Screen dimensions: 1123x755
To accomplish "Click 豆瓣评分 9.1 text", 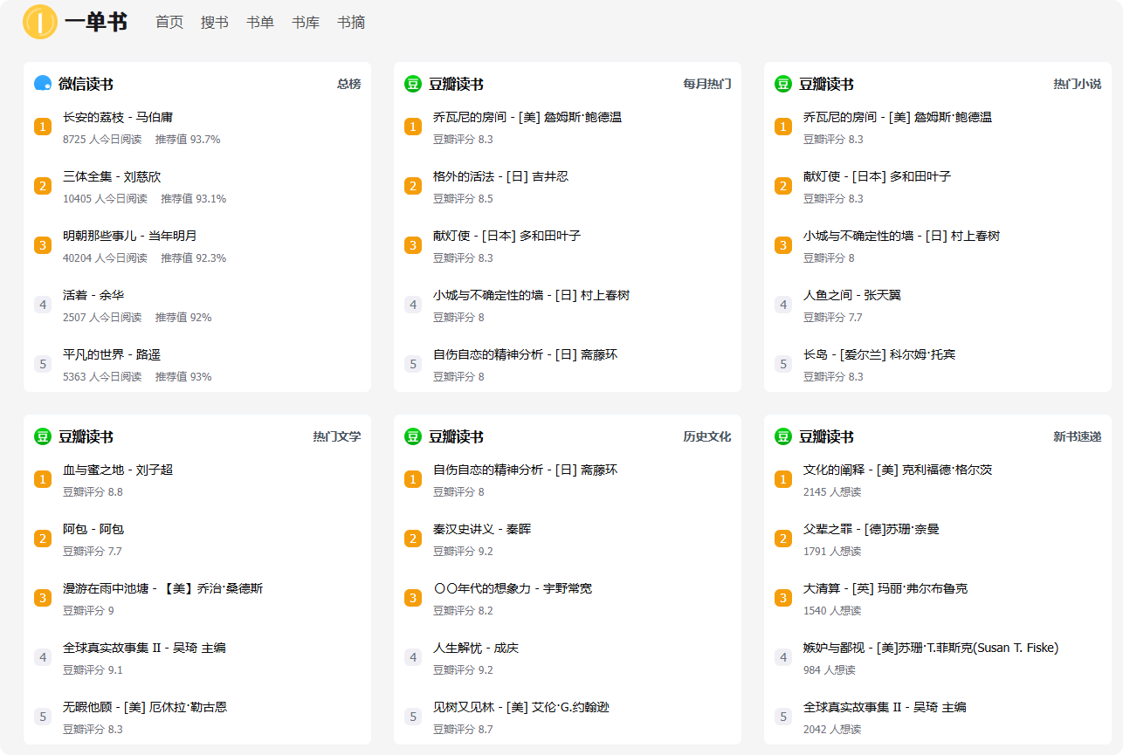I will tap(93, 670).
